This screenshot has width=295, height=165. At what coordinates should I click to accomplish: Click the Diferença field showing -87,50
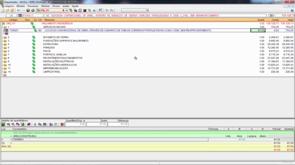(118, 124)
